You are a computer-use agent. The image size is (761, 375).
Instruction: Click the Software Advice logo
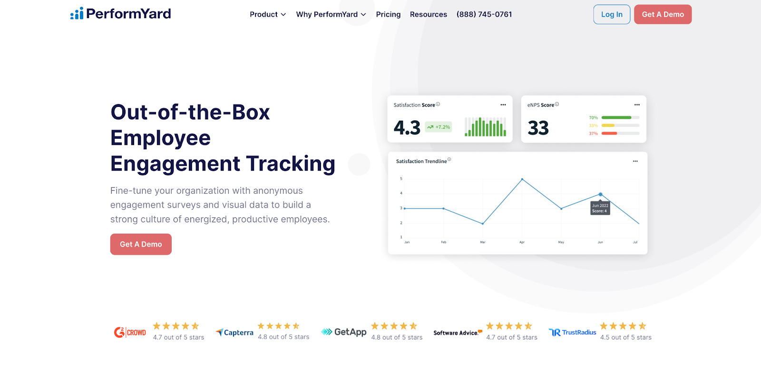pos(458,333)
